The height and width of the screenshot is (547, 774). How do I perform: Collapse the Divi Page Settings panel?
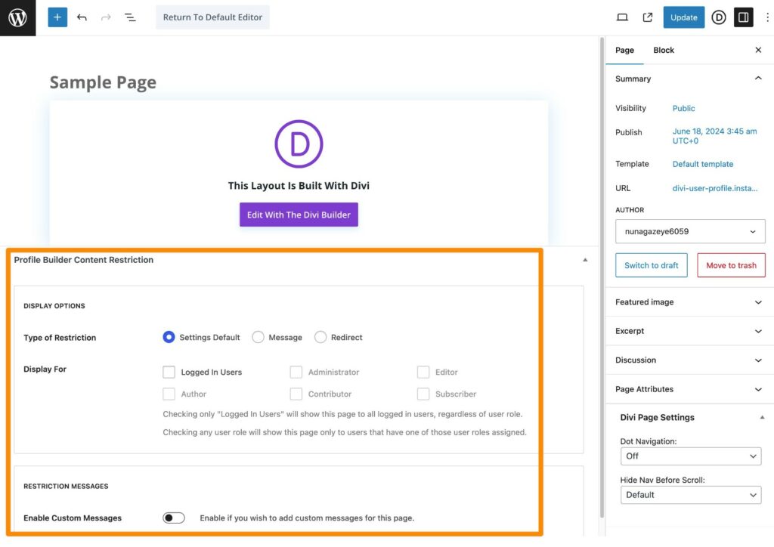tap(762, 417)
